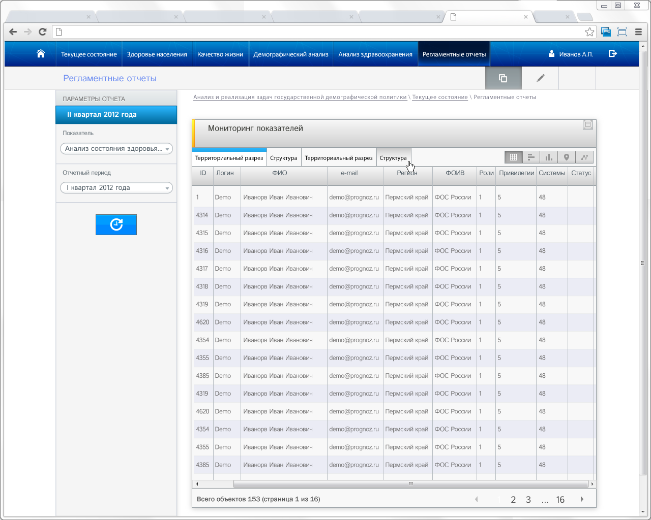Click the logout icon next to Иванов А.П.

click(x=613, y=53)
